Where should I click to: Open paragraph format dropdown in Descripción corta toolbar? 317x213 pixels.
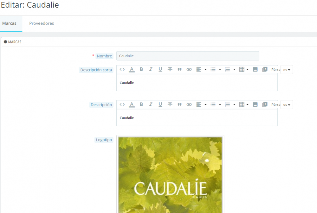[276, 69]
